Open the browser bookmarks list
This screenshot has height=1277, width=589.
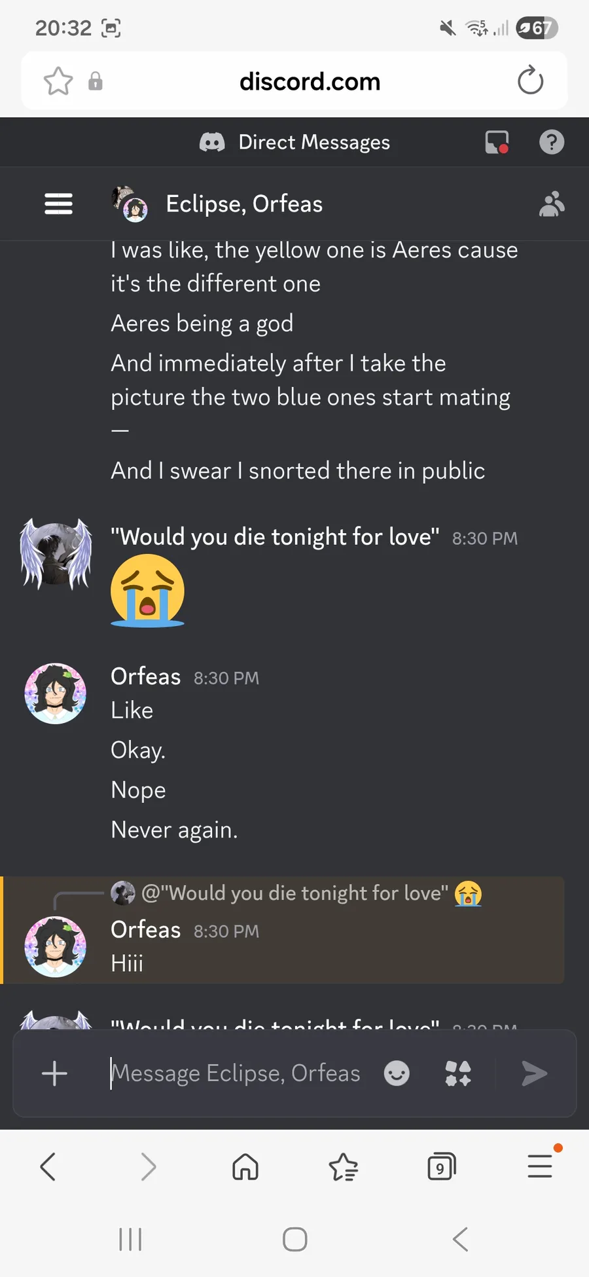point(343,1167)
